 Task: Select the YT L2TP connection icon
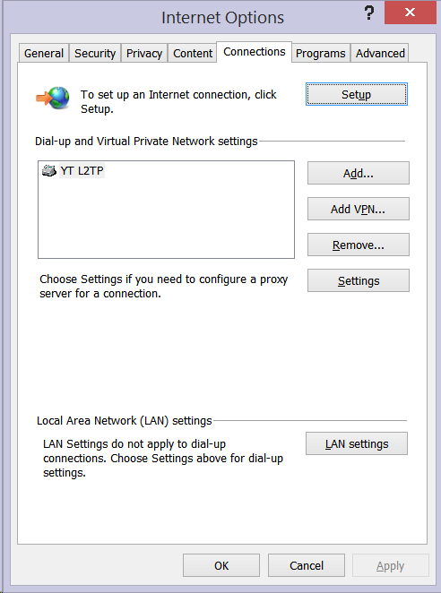[49, 171]
